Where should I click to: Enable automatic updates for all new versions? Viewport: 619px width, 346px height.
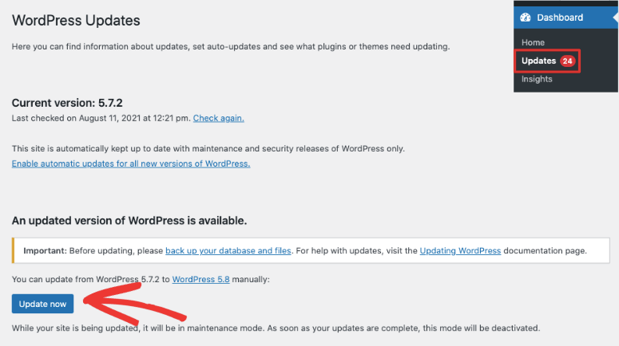(131, 163)
